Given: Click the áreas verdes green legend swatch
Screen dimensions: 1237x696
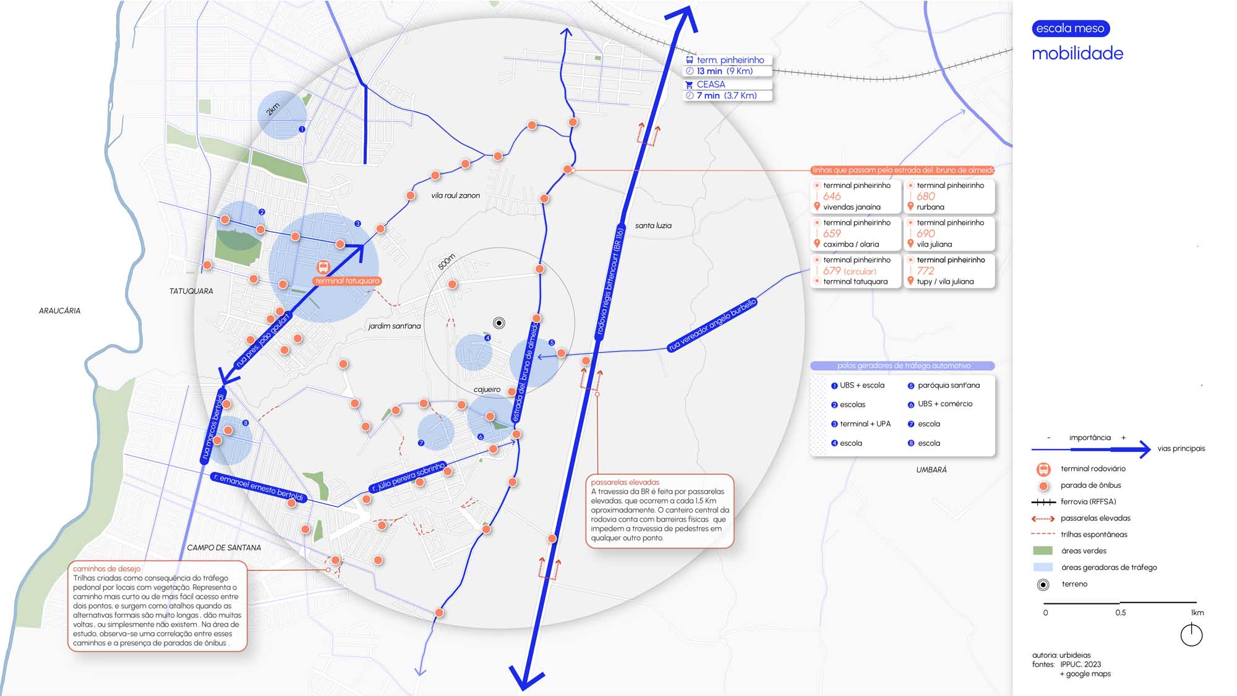Looking at the screenshot, I should tap(1043, 551).
